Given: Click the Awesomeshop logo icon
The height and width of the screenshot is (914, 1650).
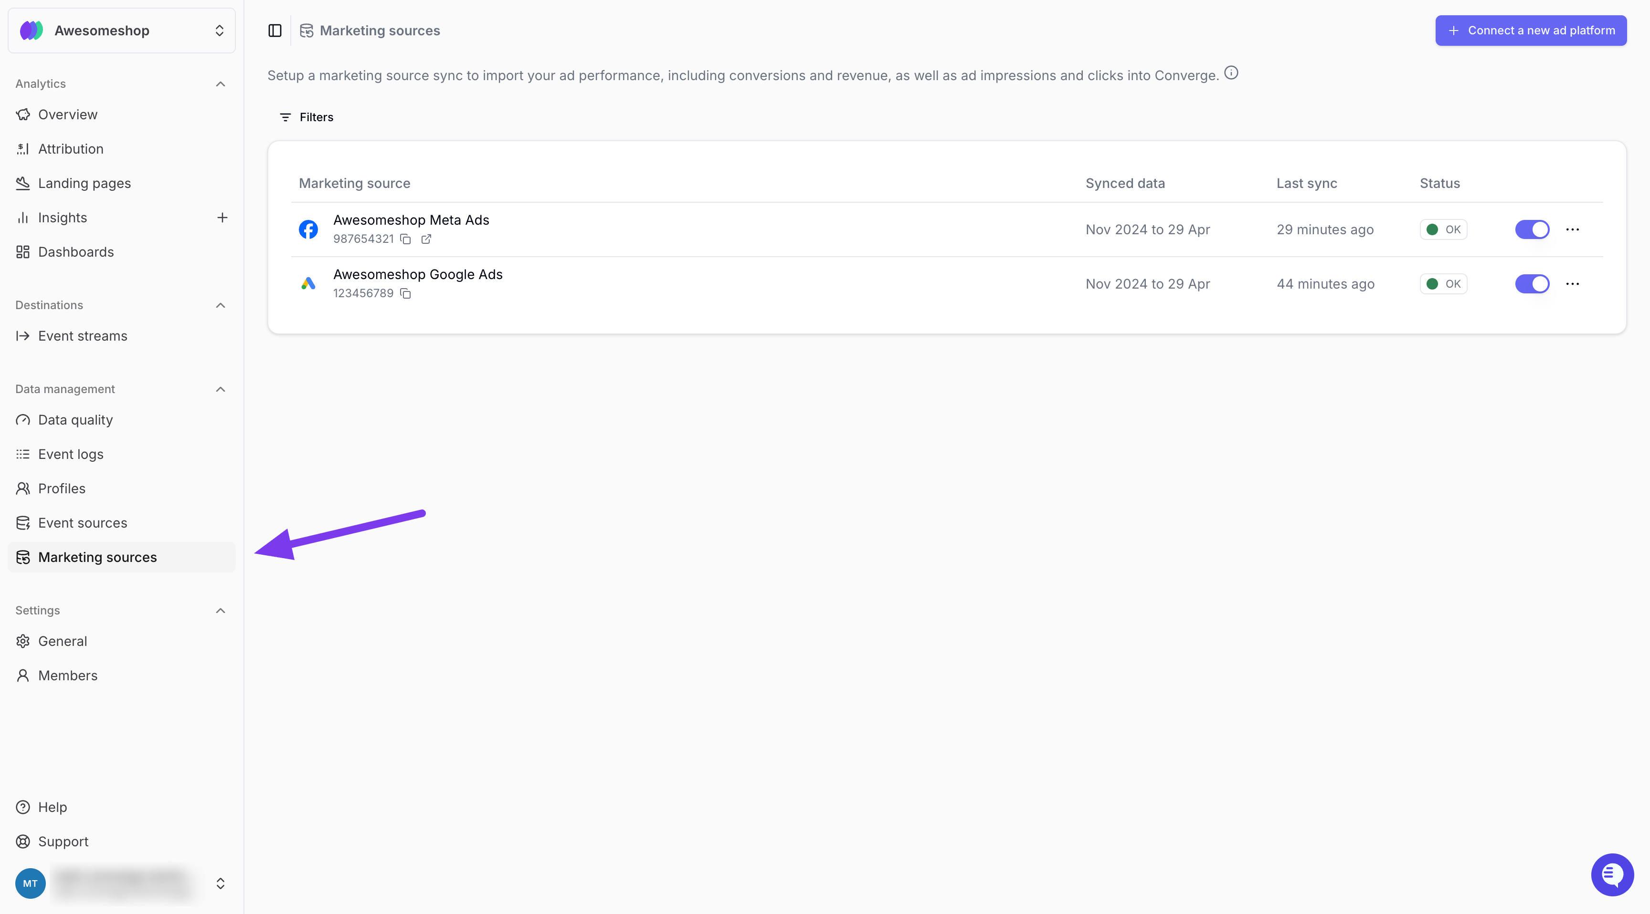Looking at the screenshot, I should (x=31, y=31).
